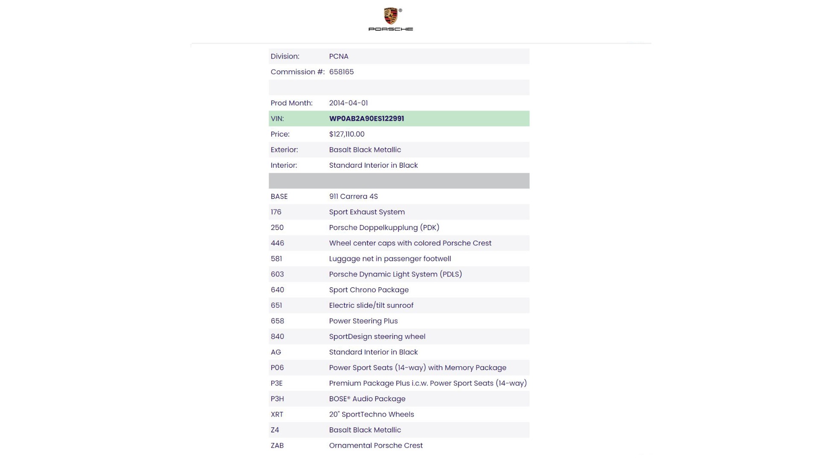Click 20" SportTechno Wheels option
The image size is (820, 461).
point(372,414)
